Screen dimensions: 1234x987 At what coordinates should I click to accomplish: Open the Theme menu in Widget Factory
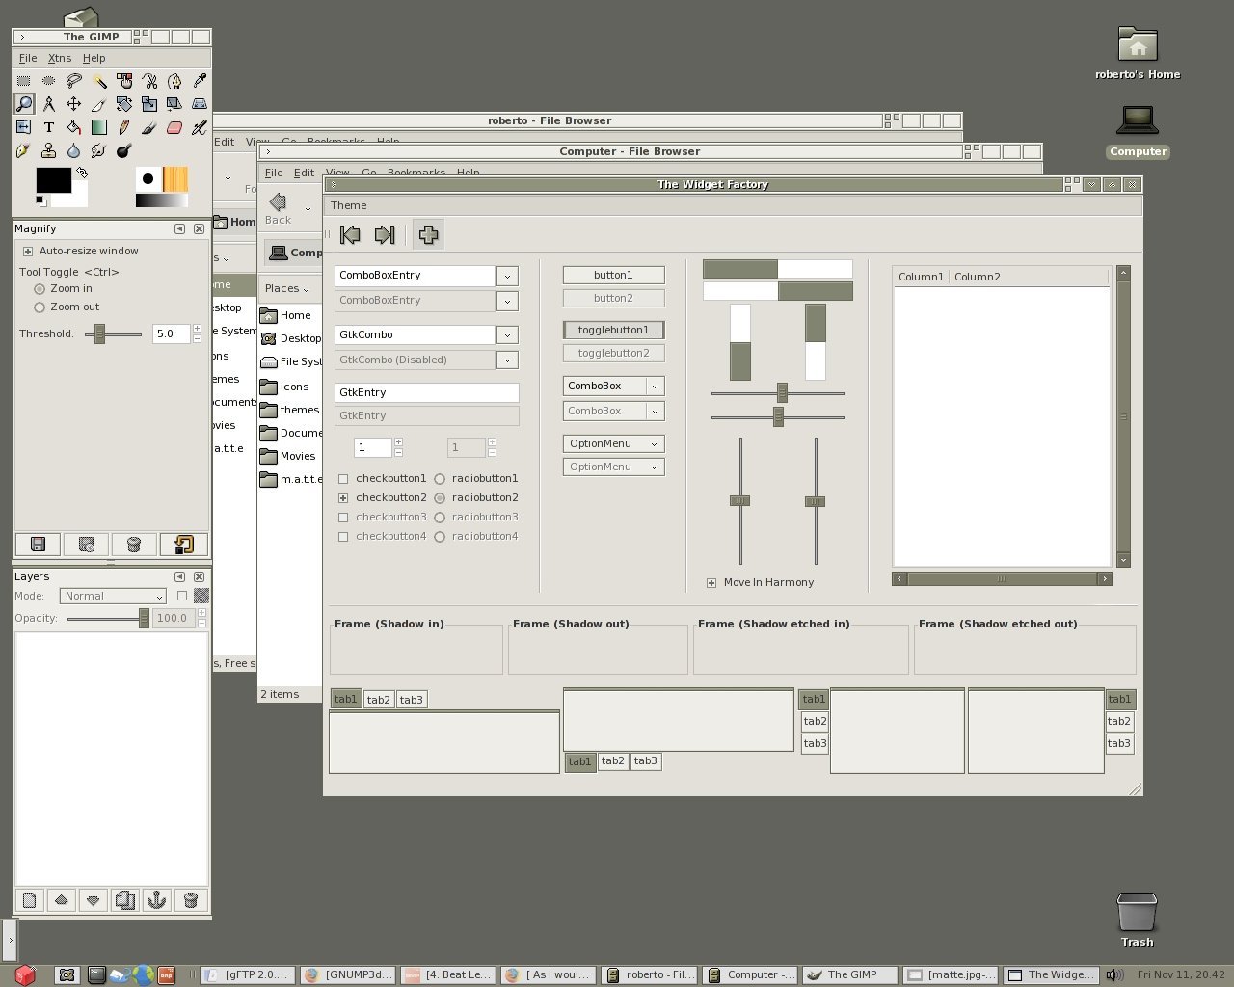pos(348,205)
